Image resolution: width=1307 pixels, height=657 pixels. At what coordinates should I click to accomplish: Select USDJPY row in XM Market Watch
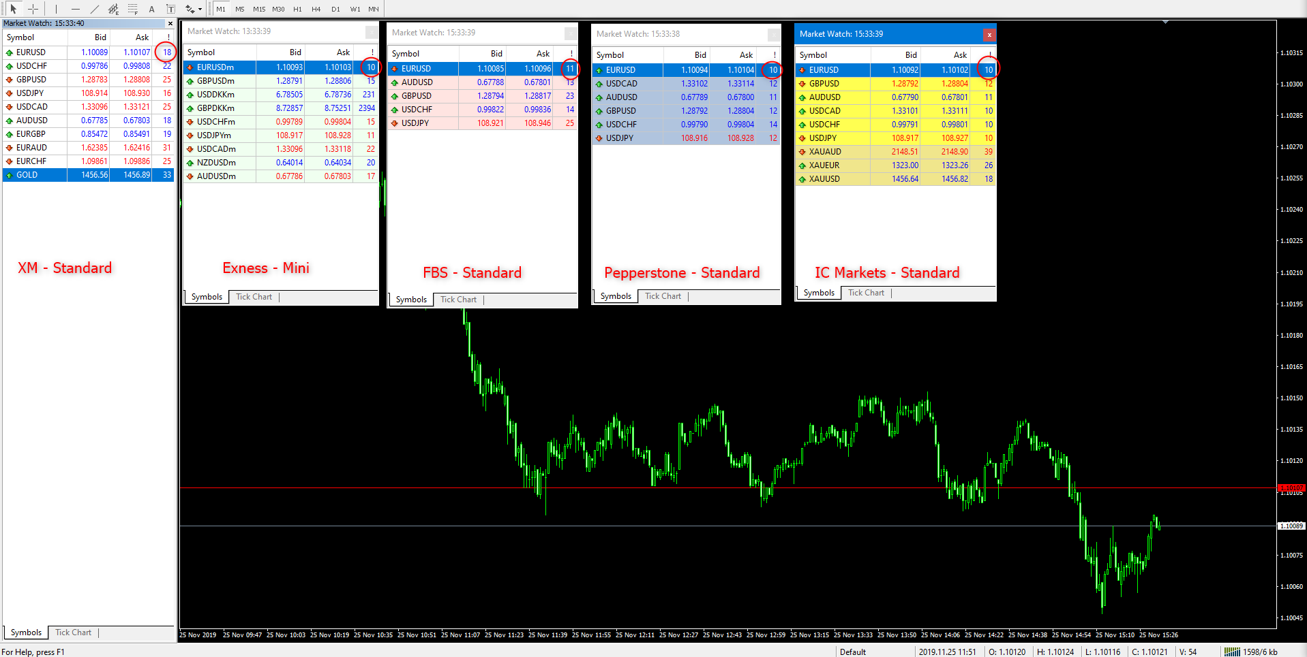click(89, 93)
